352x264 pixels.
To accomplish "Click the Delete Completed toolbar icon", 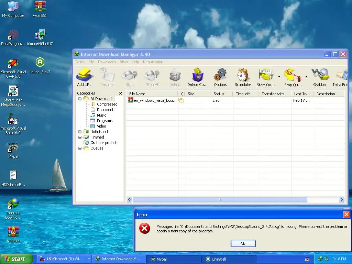I will click(198, 77).
